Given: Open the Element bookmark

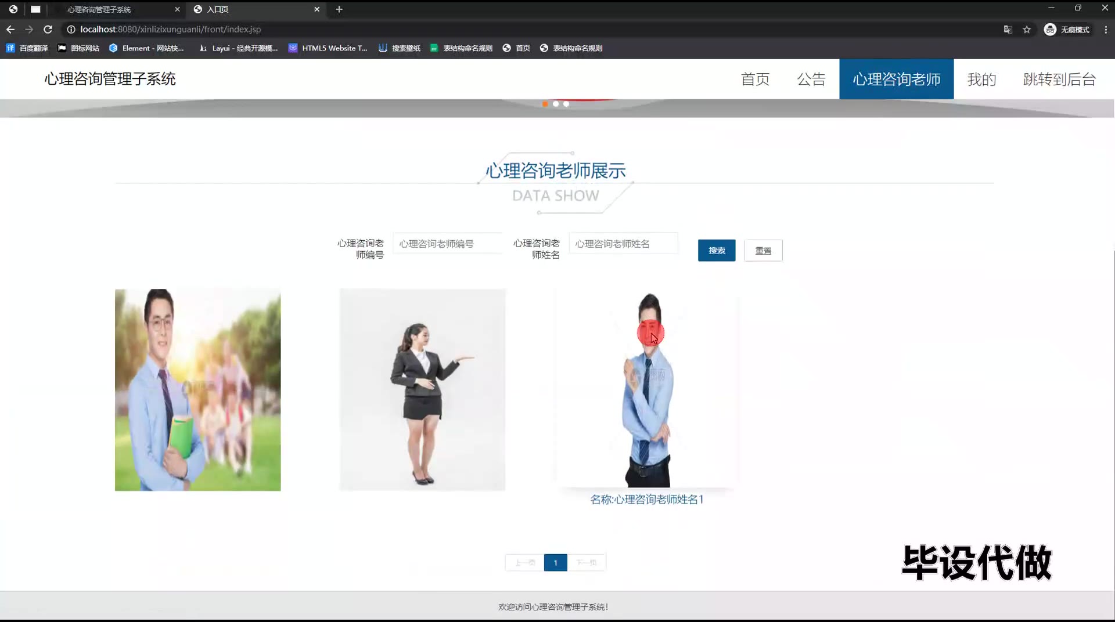Looking at the screenshot, I should point(146,48).
